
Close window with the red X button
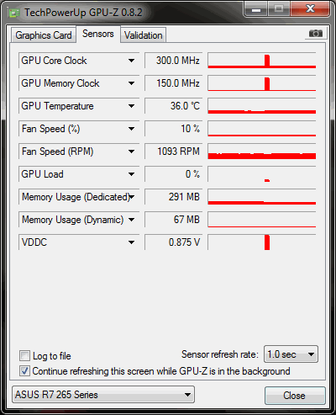(310, 9)
